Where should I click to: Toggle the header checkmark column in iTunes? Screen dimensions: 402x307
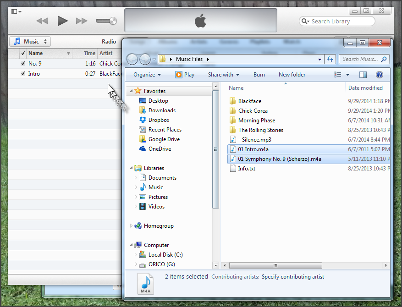click(x=23, y=53)
